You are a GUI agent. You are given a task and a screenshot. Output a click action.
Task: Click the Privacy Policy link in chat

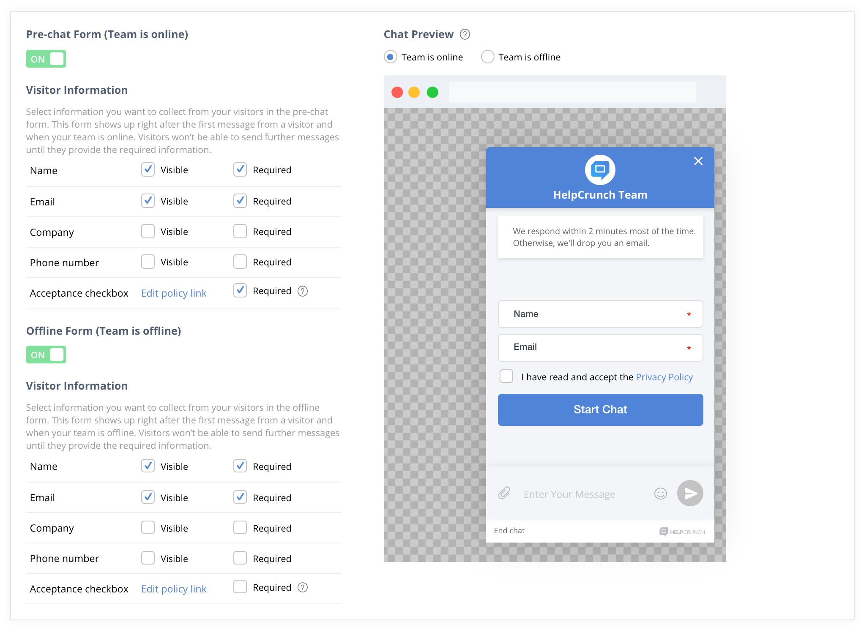[664, 377]
